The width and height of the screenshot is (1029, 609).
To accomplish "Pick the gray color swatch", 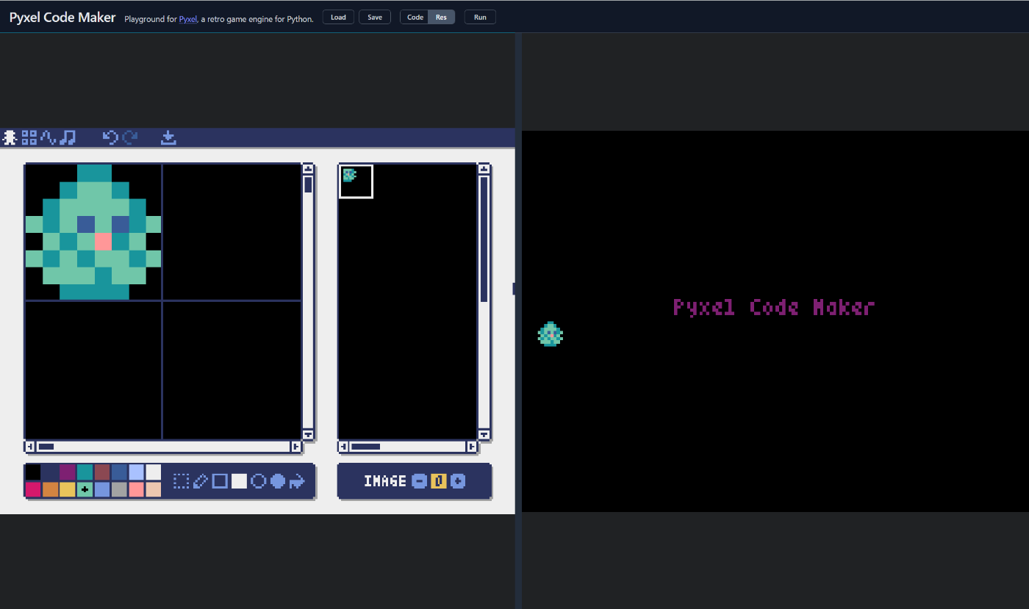I will coord(119,489).
